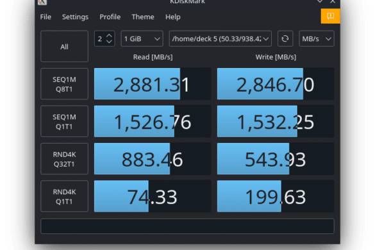The height and width of the screenshot is (250, 375).
Task: Click the Read [MB/s] column header
Action: coord(153,57)
